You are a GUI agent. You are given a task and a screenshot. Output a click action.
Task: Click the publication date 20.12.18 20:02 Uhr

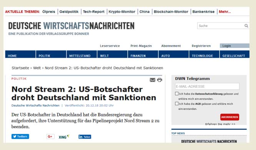100,105
